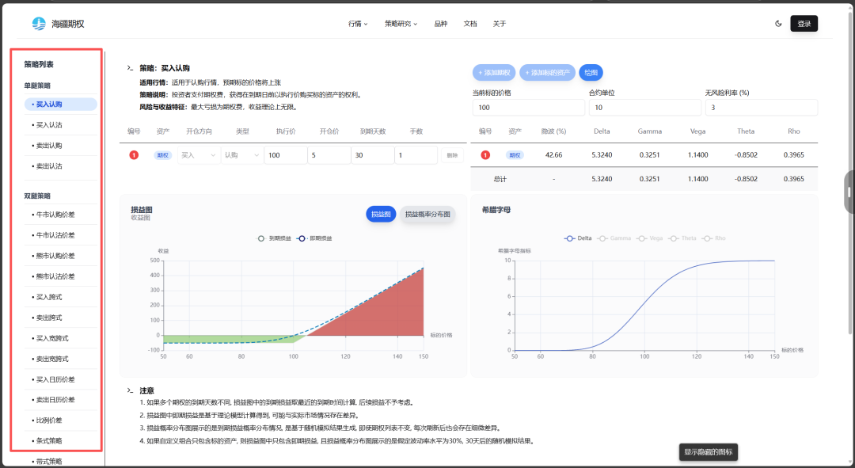Click the 海疆期权 wave logo icon
The image size is (855, 468).
(38, 24)
